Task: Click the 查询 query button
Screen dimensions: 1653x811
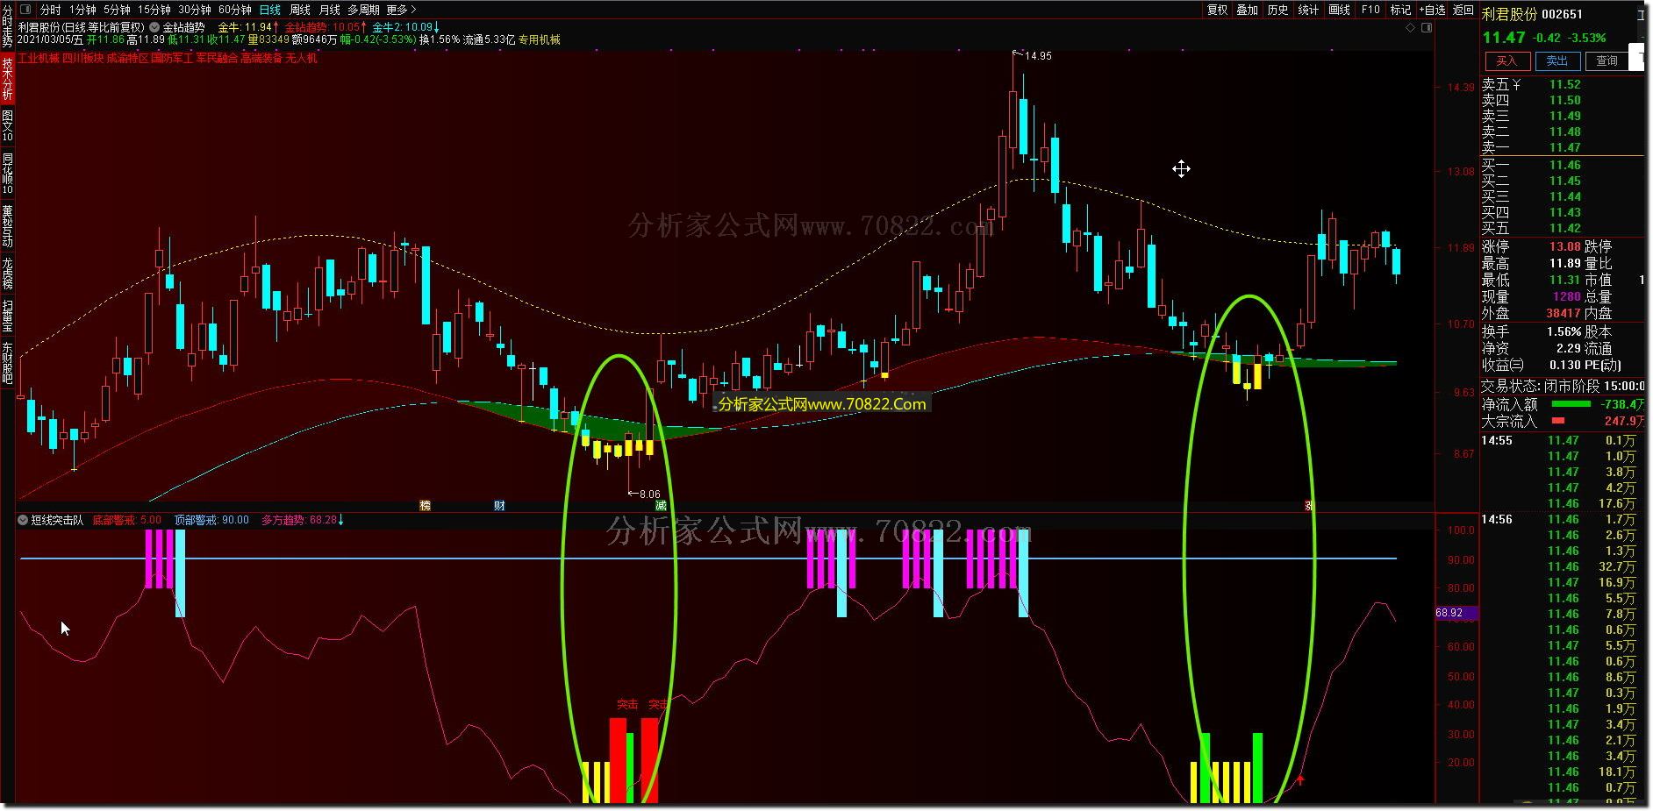Action: click(1607, 61)
